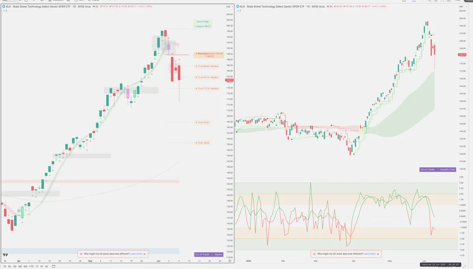
Task: Click the green Ocs Ai Trader label
Action: coord(203,22)
